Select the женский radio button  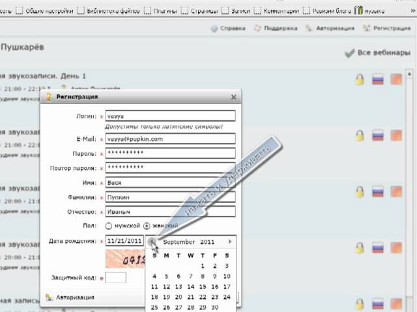147,226
